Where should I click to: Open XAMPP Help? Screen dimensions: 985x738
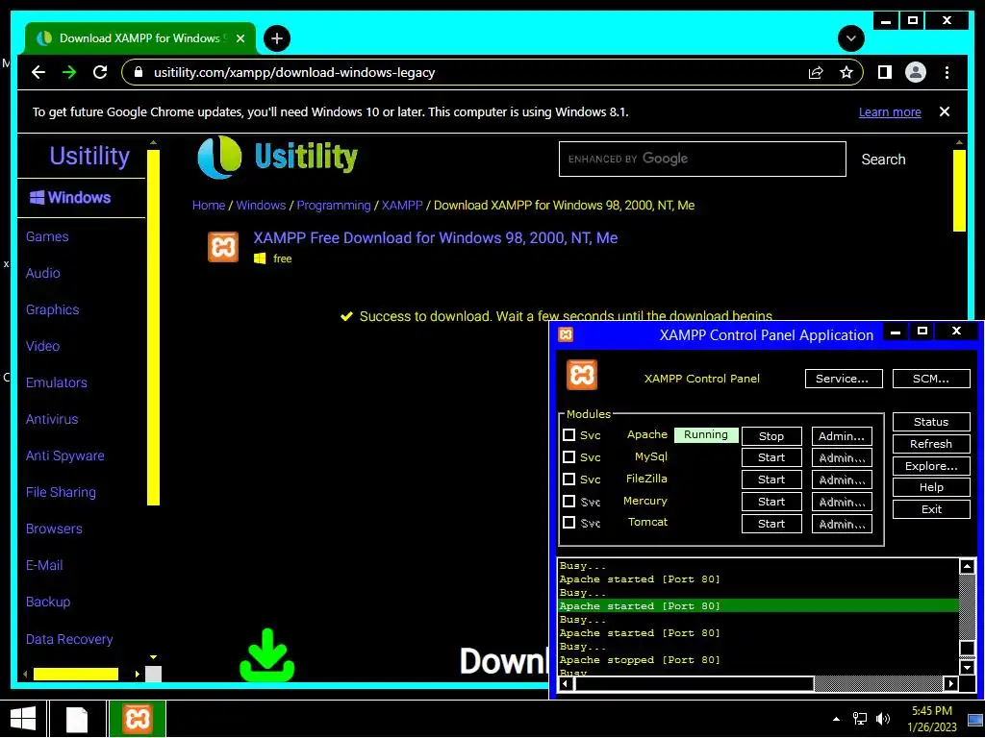tap(931, 487)
